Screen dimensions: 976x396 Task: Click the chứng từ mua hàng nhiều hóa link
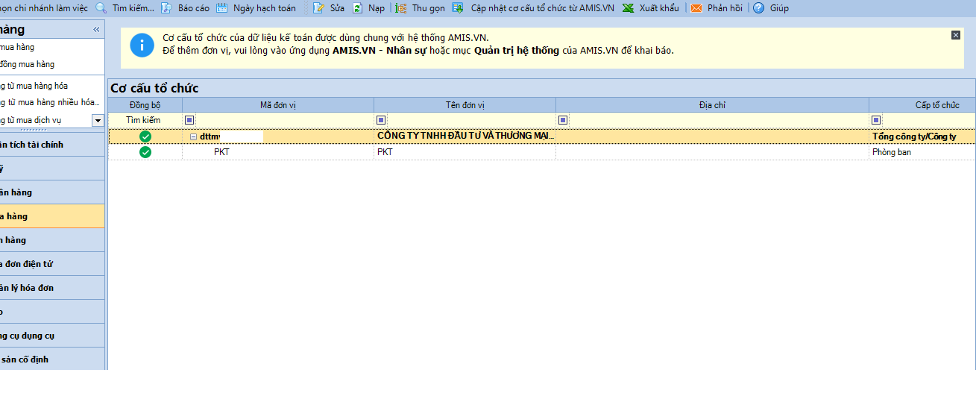pyautogui.click(x=50, y=102)
